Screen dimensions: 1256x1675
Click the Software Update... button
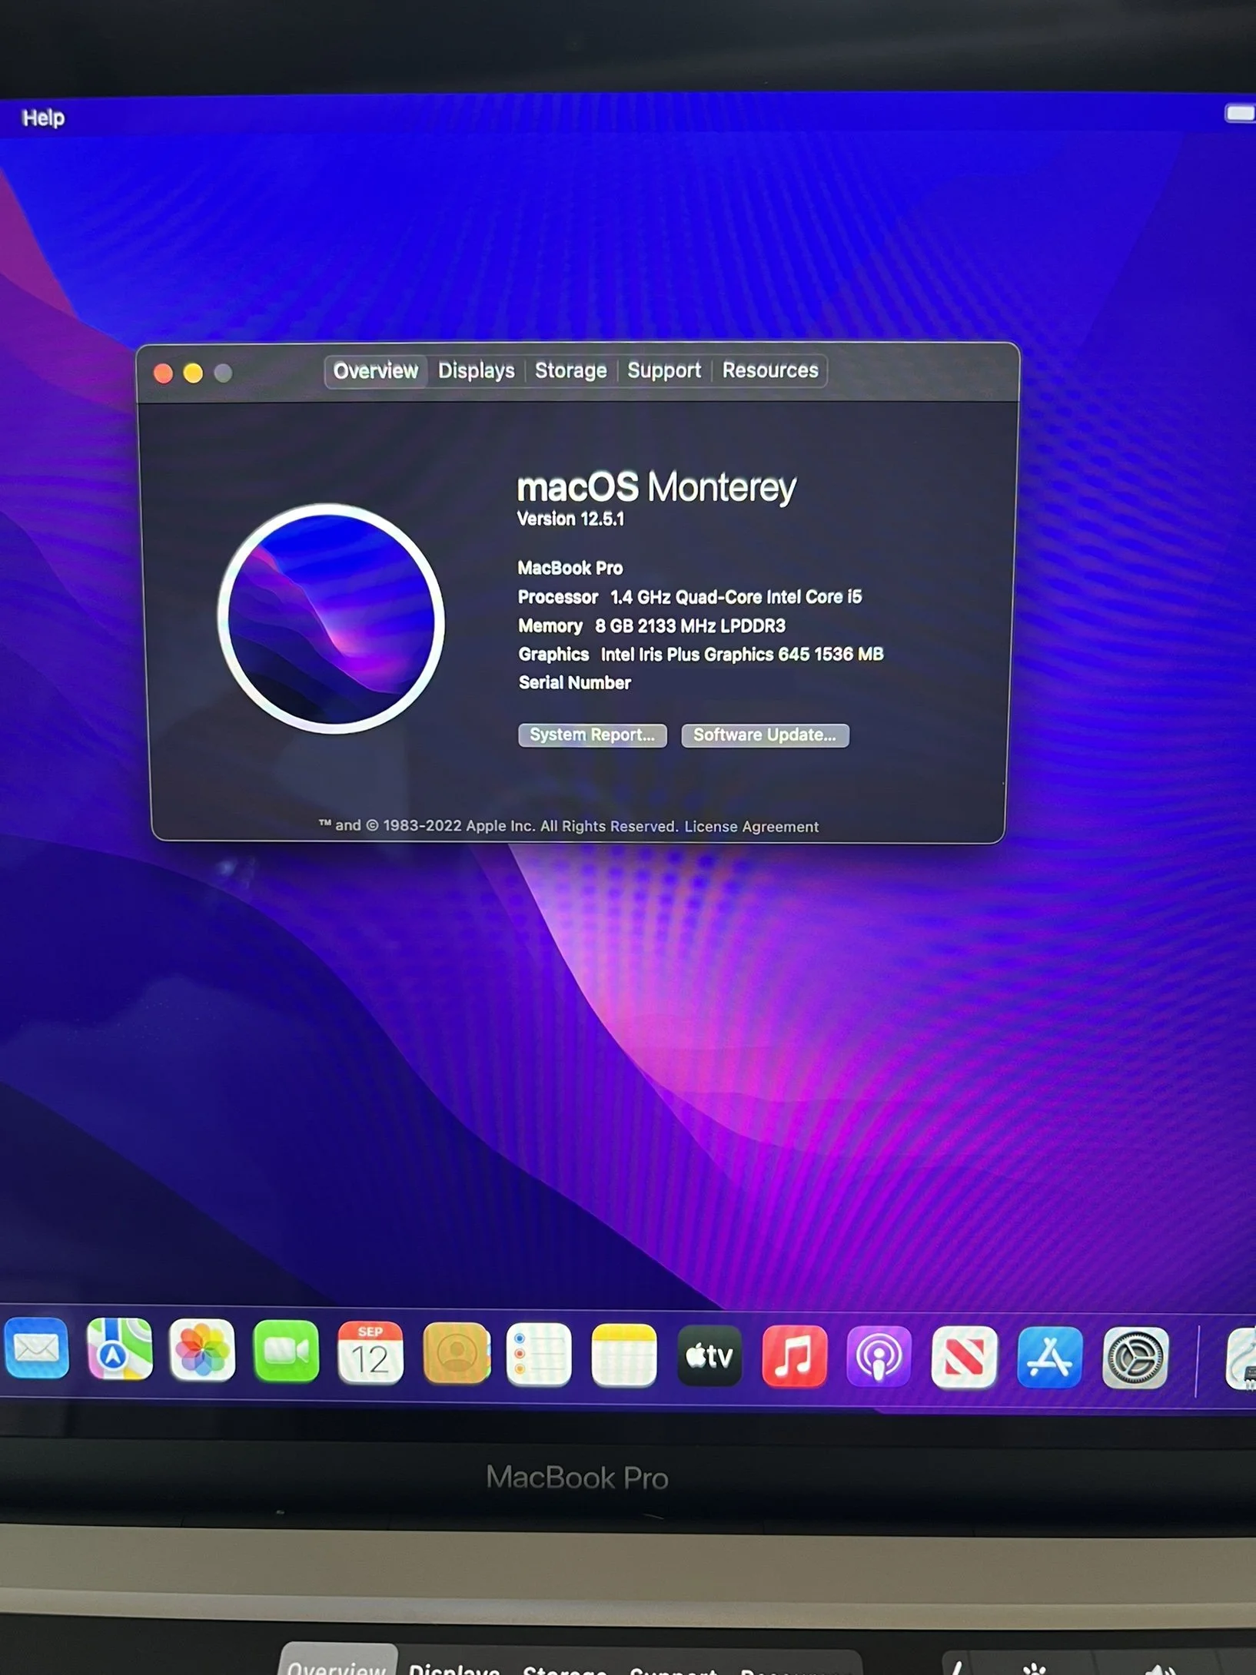(765, 735)
